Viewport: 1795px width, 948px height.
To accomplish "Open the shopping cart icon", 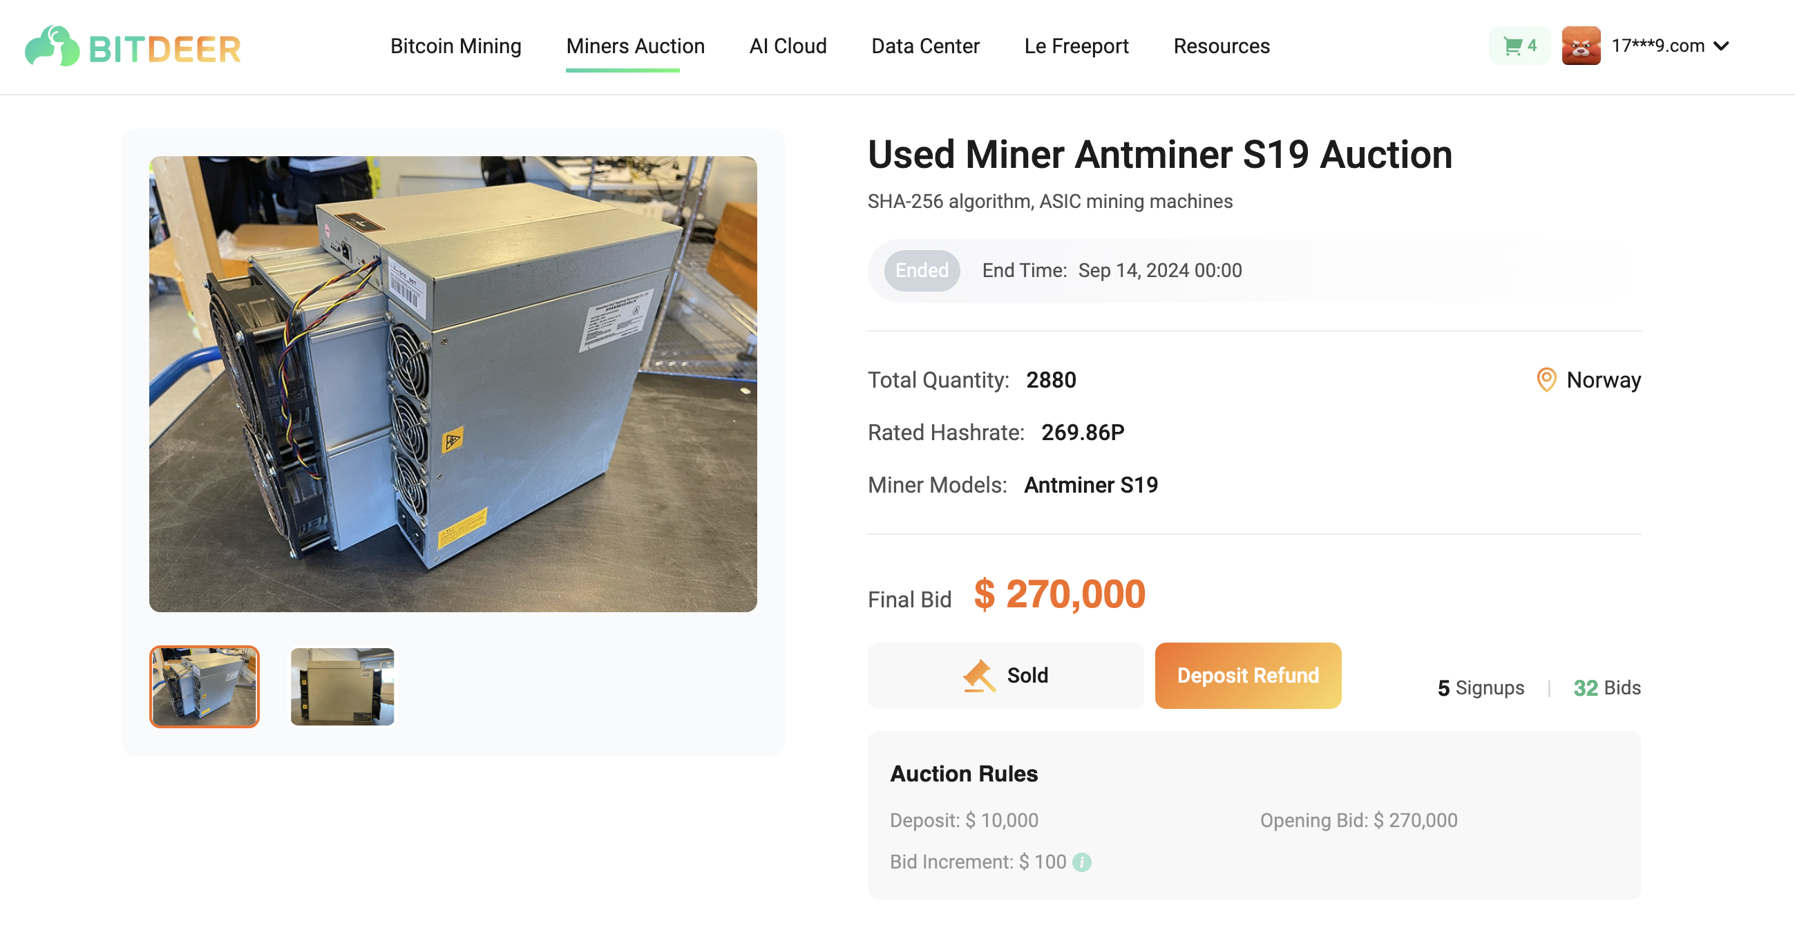I will coord(1512,46).
